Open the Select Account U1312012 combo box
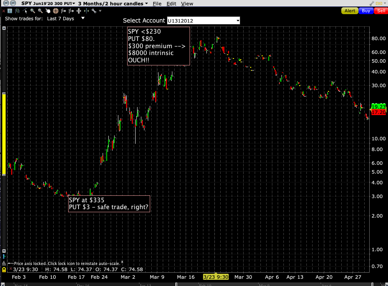Image resolution: width=388 pixels, height=286 pixels. pos(203,21)
